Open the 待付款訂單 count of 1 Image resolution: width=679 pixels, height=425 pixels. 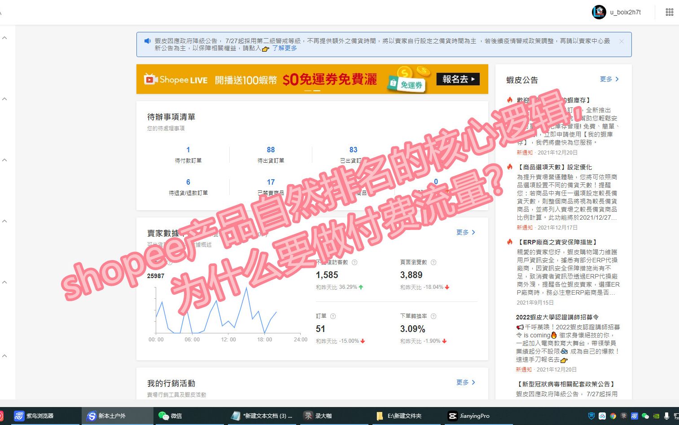(188, 150)
